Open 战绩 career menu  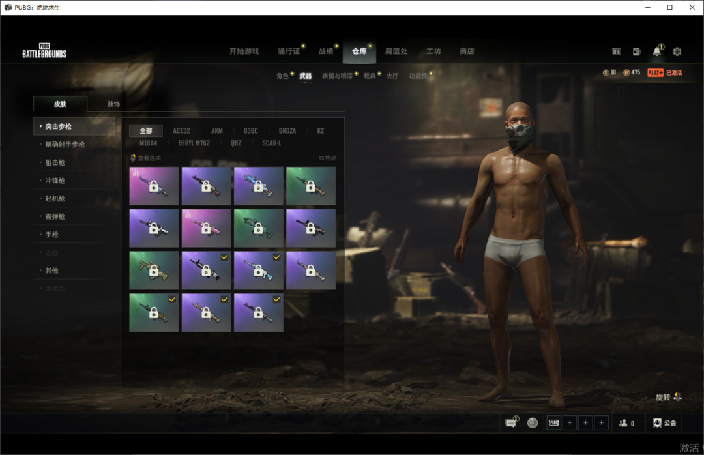point(326,51)
